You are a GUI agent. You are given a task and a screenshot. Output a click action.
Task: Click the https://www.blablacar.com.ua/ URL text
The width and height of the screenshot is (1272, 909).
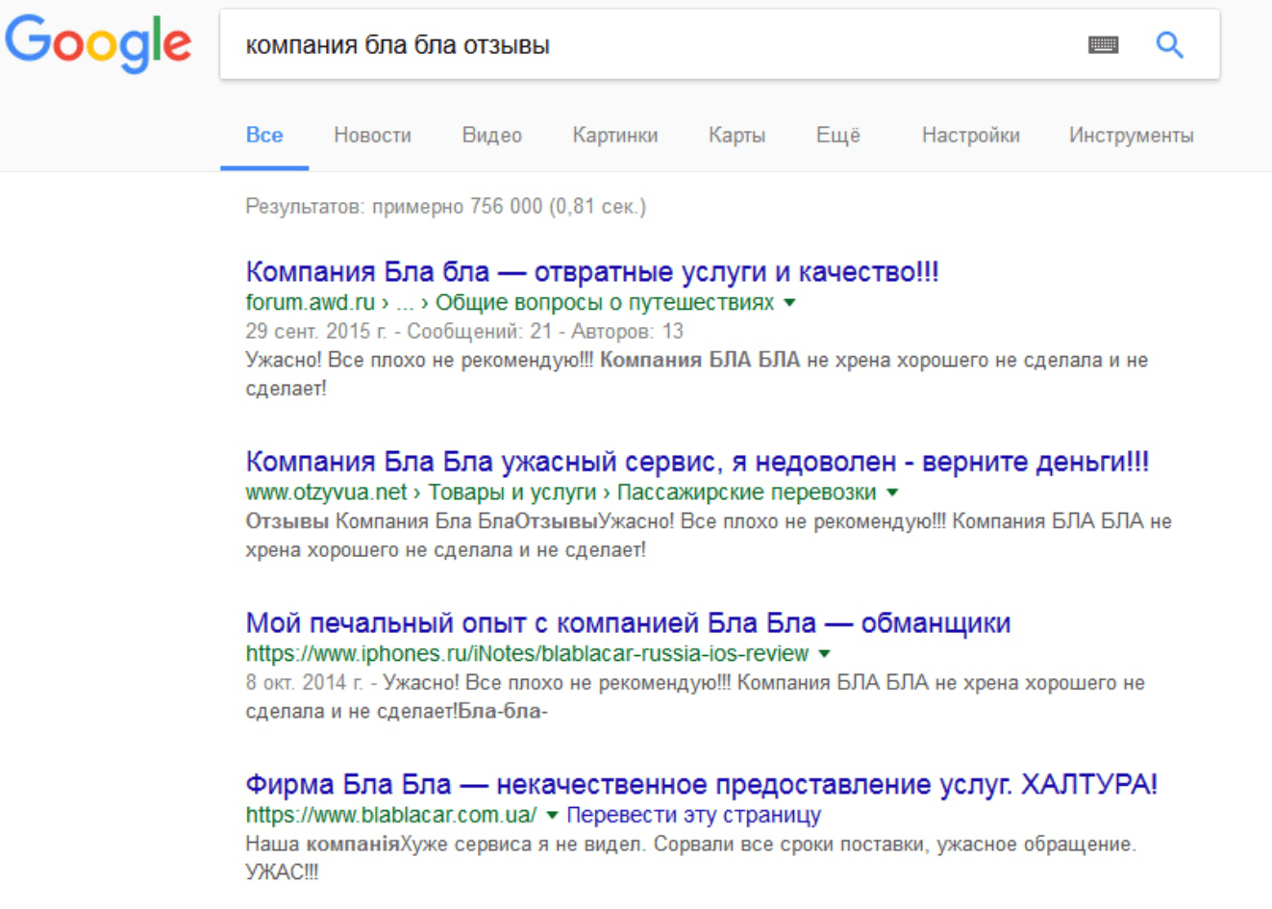click(x=391, y=816)
